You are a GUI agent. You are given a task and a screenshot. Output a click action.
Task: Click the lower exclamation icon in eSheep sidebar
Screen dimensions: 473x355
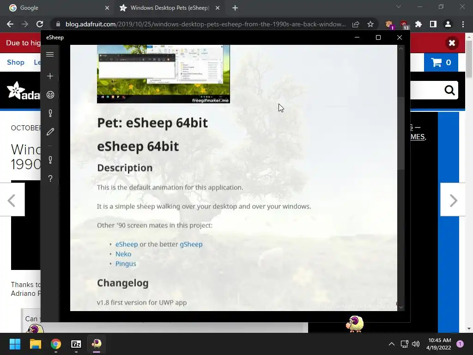coord(50,160)
